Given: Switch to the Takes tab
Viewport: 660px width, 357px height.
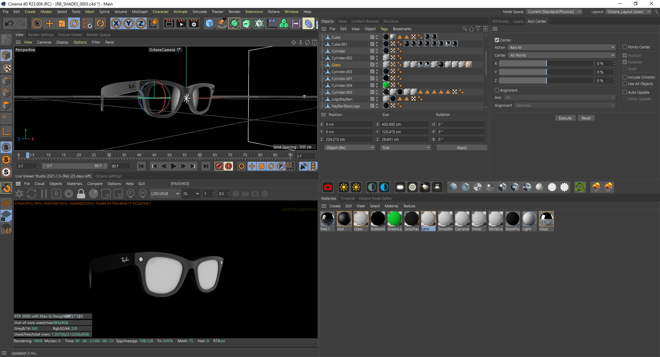Looking at the screenshot, I should pyautogui.click(x=342, y=21).
